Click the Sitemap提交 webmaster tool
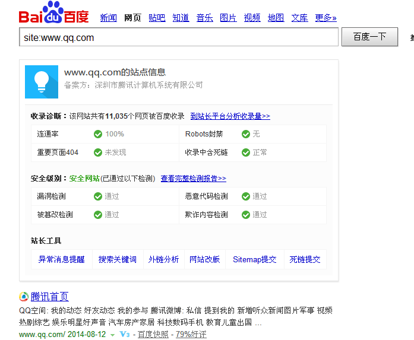The image size is (414, 340). pos(254,259)
